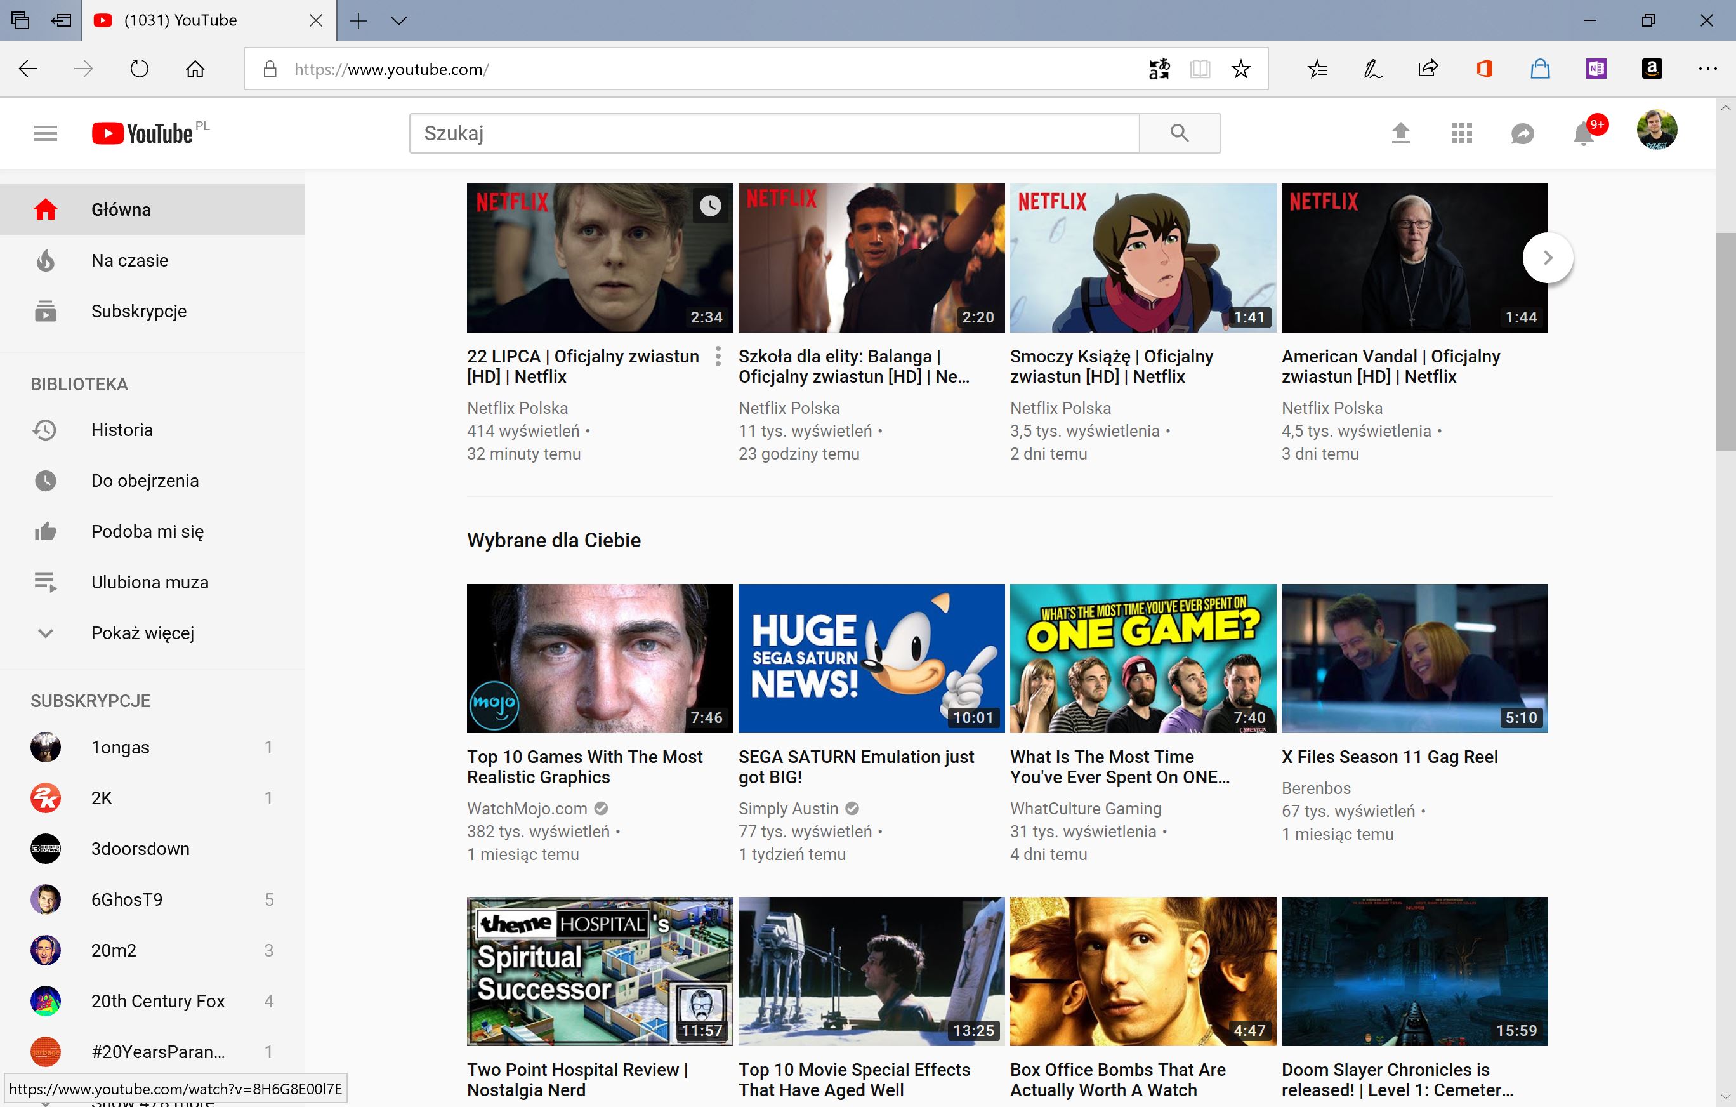The image size is (1736, 1107).
Task: Open the 2K subscription channel
Action: (152, 799)
